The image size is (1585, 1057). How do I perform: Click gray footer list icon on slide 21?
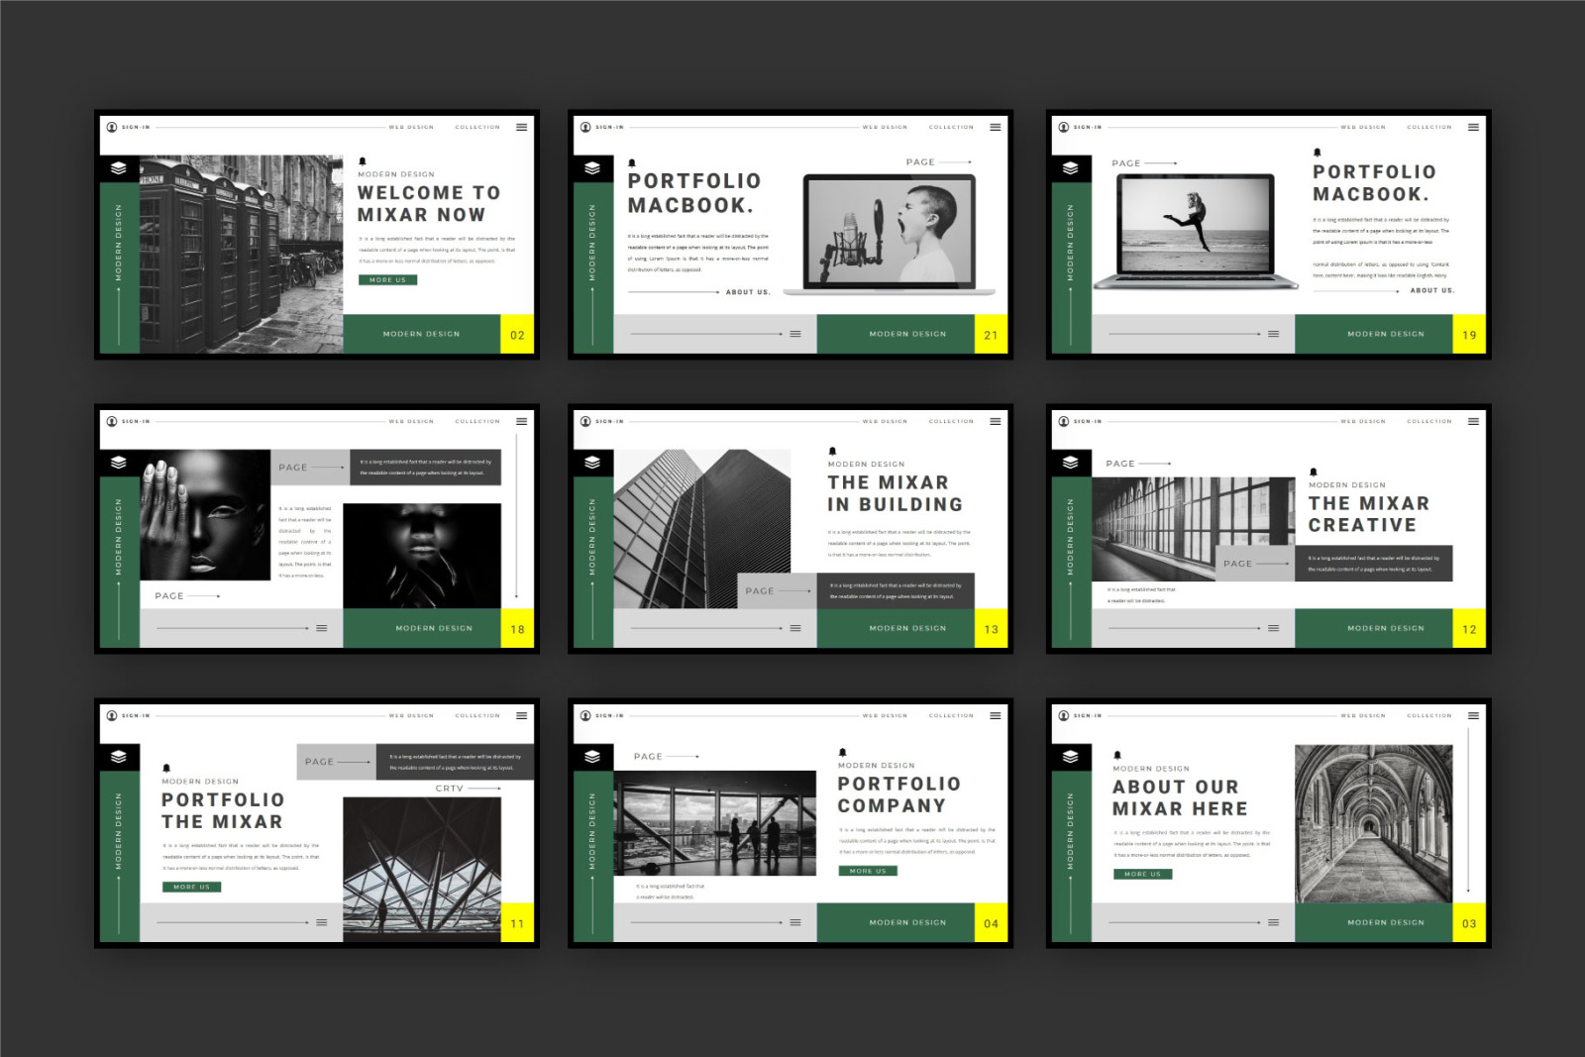(x=794, y=334)
